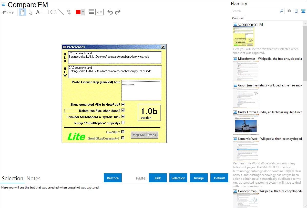Image resolution: width=307 pixels, height=208 pixels.
Task: Click the NEW database path field
Action: 115,72
